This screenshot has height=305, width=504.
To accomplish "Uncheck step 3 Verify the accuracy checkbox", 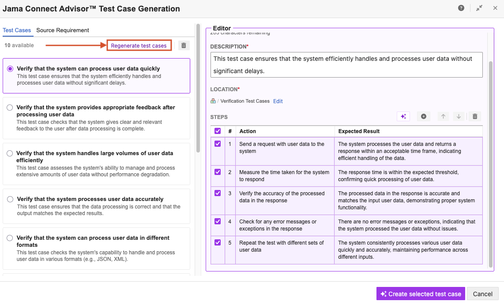I will click(218, 193).
